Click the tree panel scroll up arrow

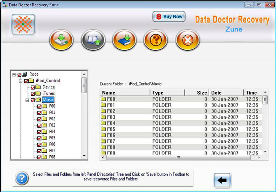click(x=84, y=74)
